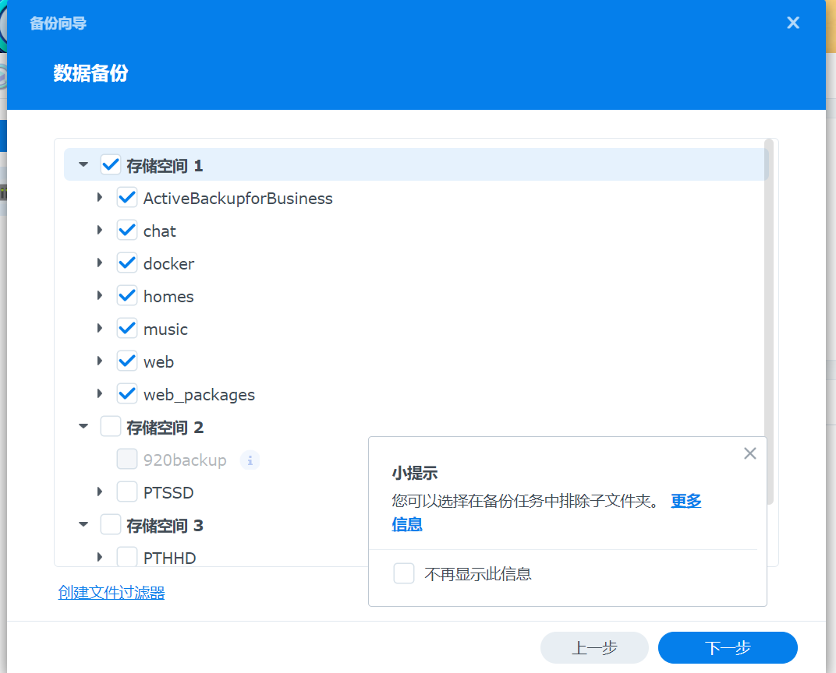This screenshot has width=836, height=673.
Task: Expand the music folder arrow
Action: tap(100, 328)
